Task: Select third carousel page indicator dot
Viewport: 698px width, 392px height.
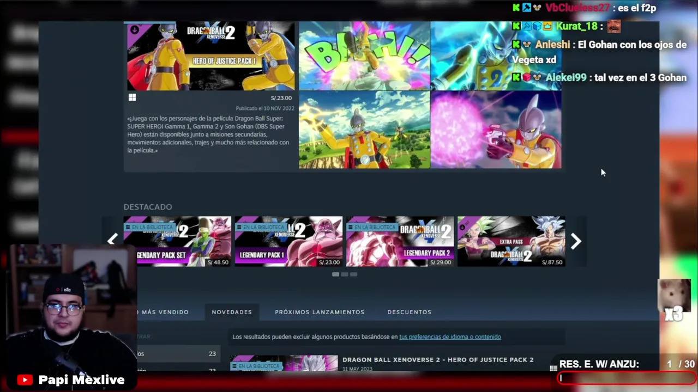Action: pos(353,274)
